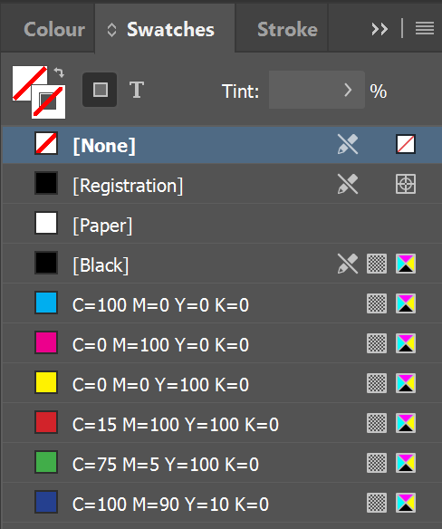This screenshot has width=442, height=529.
Task: Switch to the Colour tab
Action: tap(54, 29)
